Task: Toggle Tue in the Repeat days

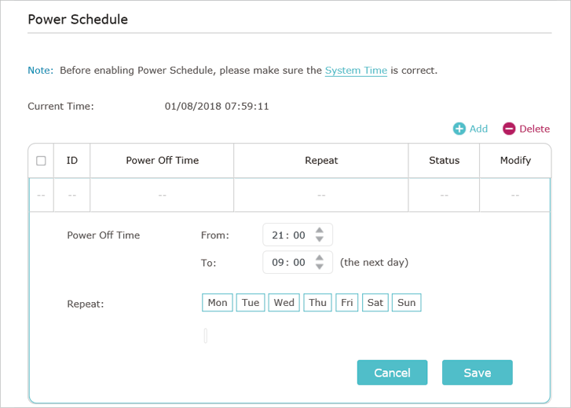Action: [x=251, y=303]
